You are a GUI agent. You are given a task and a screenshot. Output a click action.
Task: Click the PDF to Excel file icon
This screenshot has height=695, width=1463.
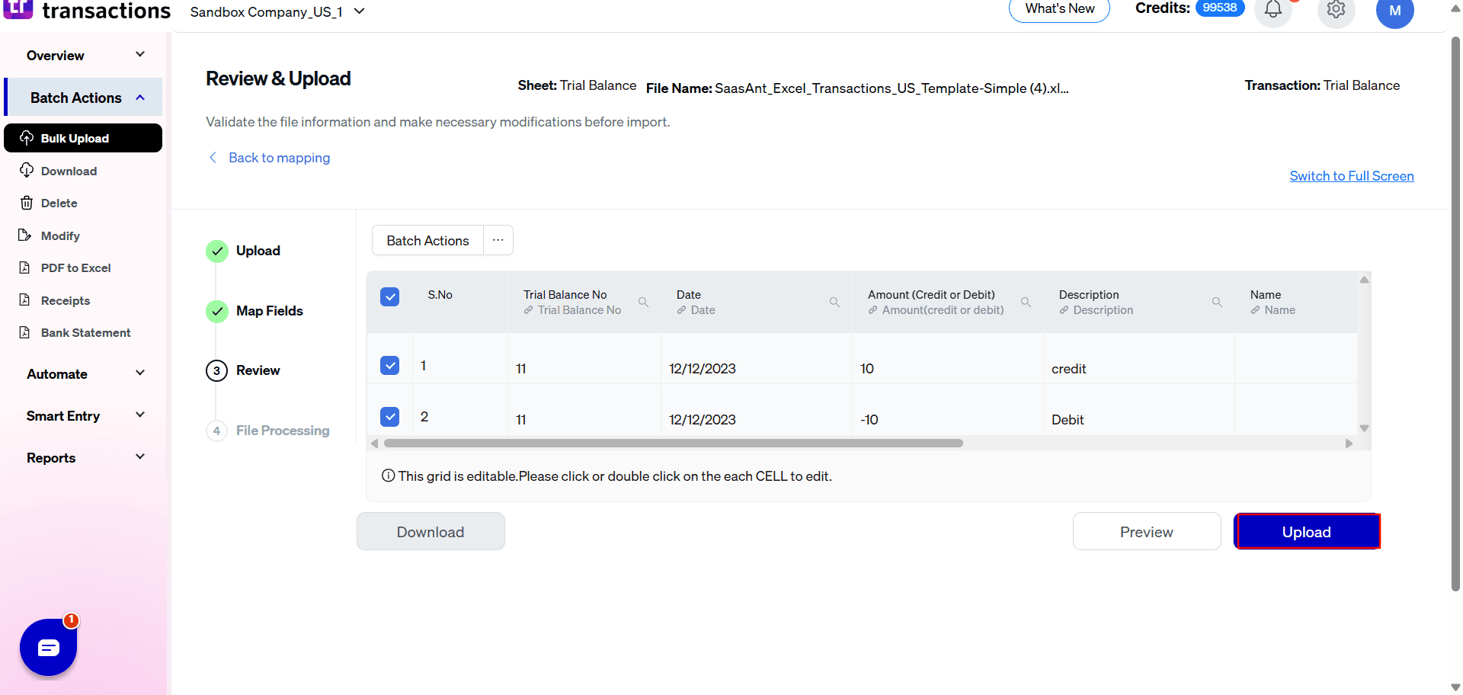[25, 267]
